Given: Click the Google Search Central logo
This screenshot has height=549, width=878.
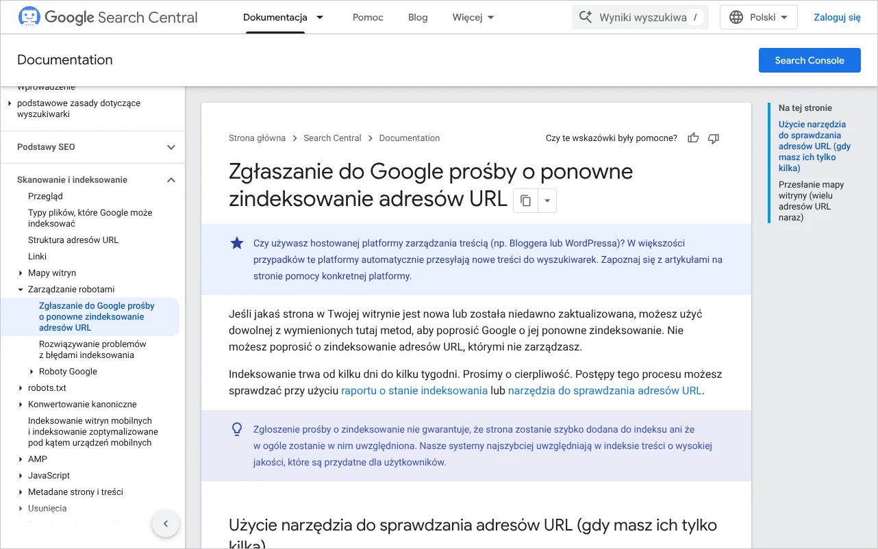Looking at the screenshot, I should click(x=108, y=17).
